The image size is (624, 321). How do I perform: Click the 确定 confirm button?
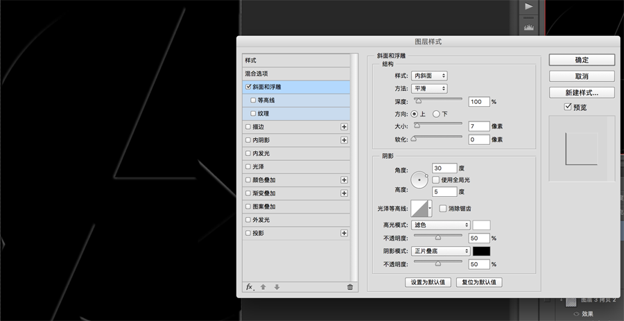(582, 60)
